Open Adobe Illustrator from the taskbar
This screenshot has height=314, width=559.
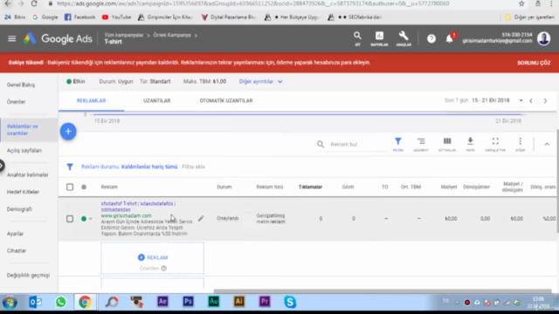[x=238, y=302]
